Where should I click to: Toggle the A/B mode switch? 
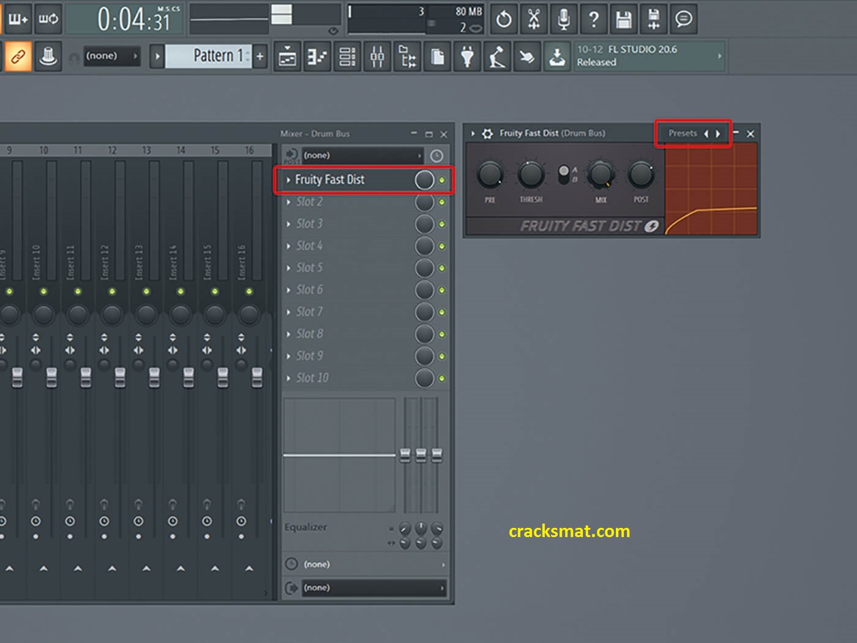[564, 175]
